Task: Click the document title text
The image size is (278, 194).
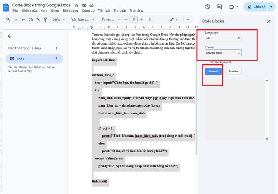Action: (x=41, y=5)
